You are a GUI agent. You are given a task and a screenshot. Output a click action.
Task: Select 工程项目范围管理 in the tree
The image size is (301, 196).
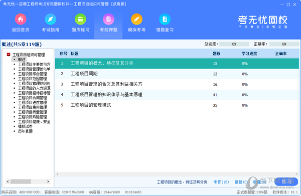[33, 79]
